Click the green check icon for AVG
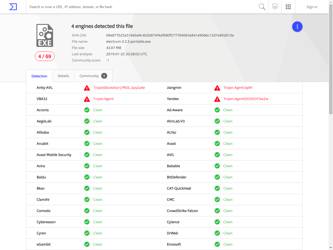The height and width of the screenshot is (250, 333). 217,155
